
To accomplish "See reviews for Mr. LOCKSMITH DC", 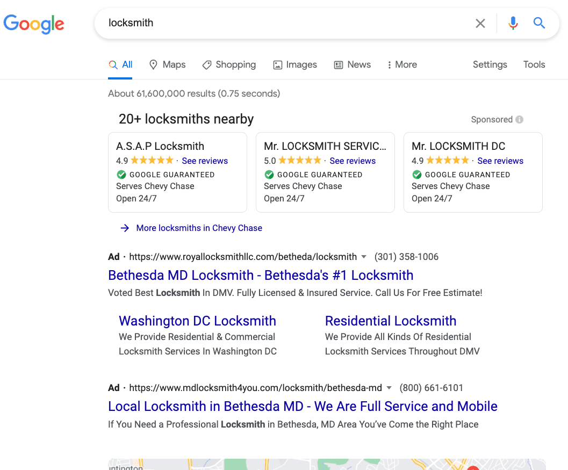I will pos(500,161).
